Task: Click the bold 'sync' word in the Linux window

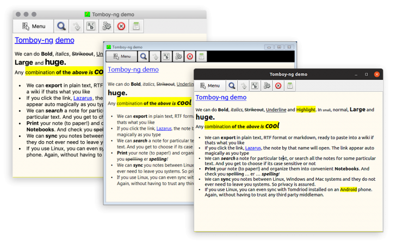Action: pos(226,179)
